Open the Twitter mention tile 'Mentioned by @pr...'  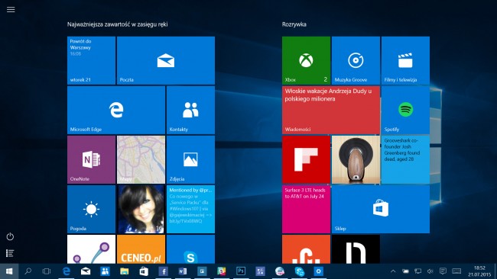coord(190,209)
